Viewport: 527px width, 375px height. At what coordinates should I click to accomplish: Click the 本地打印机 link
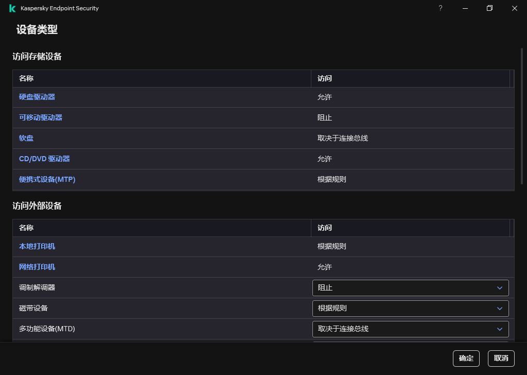point(37,246)
